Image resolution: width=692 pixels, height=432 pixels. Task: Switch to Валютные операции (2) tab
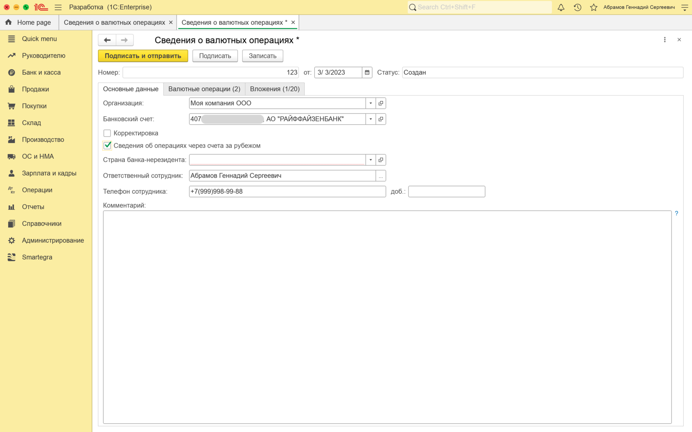click(204, 89)
